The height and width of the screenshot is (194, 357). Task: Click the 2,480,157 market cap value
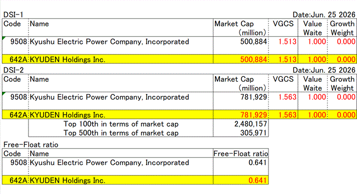click(250, 124)
